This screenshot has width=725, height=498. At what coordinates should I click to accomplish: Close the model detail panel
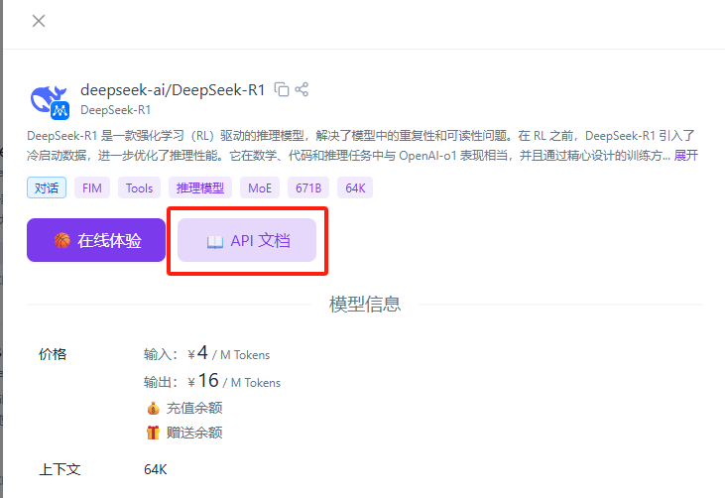point(39,21)
